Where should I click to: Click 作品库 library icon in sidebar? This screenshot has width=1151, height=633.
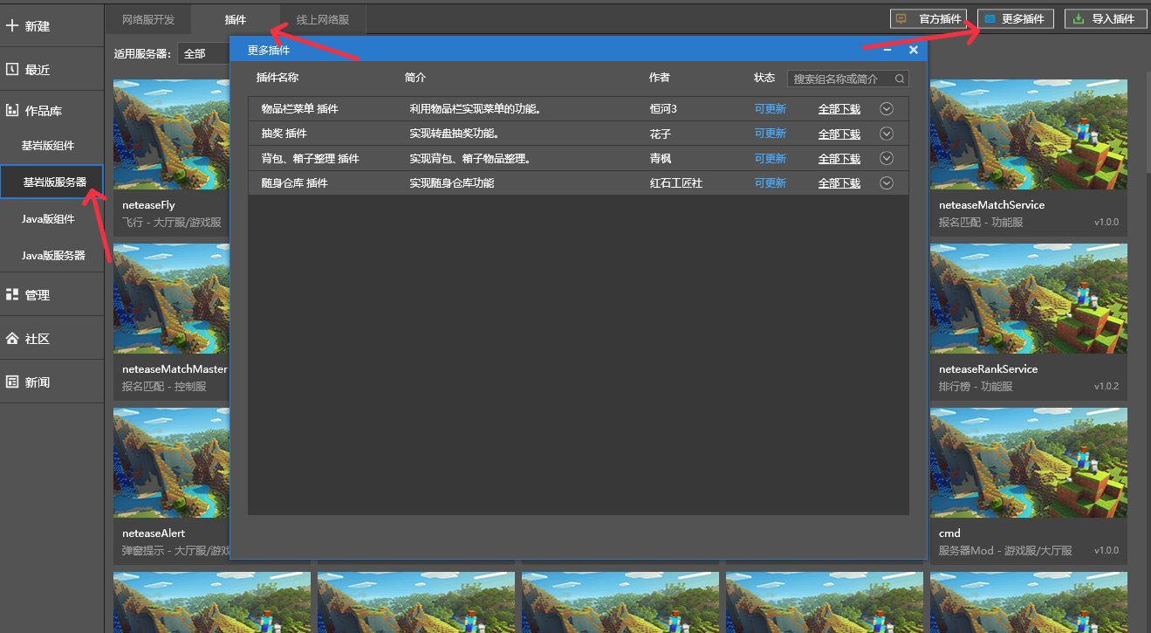[12, 111]
